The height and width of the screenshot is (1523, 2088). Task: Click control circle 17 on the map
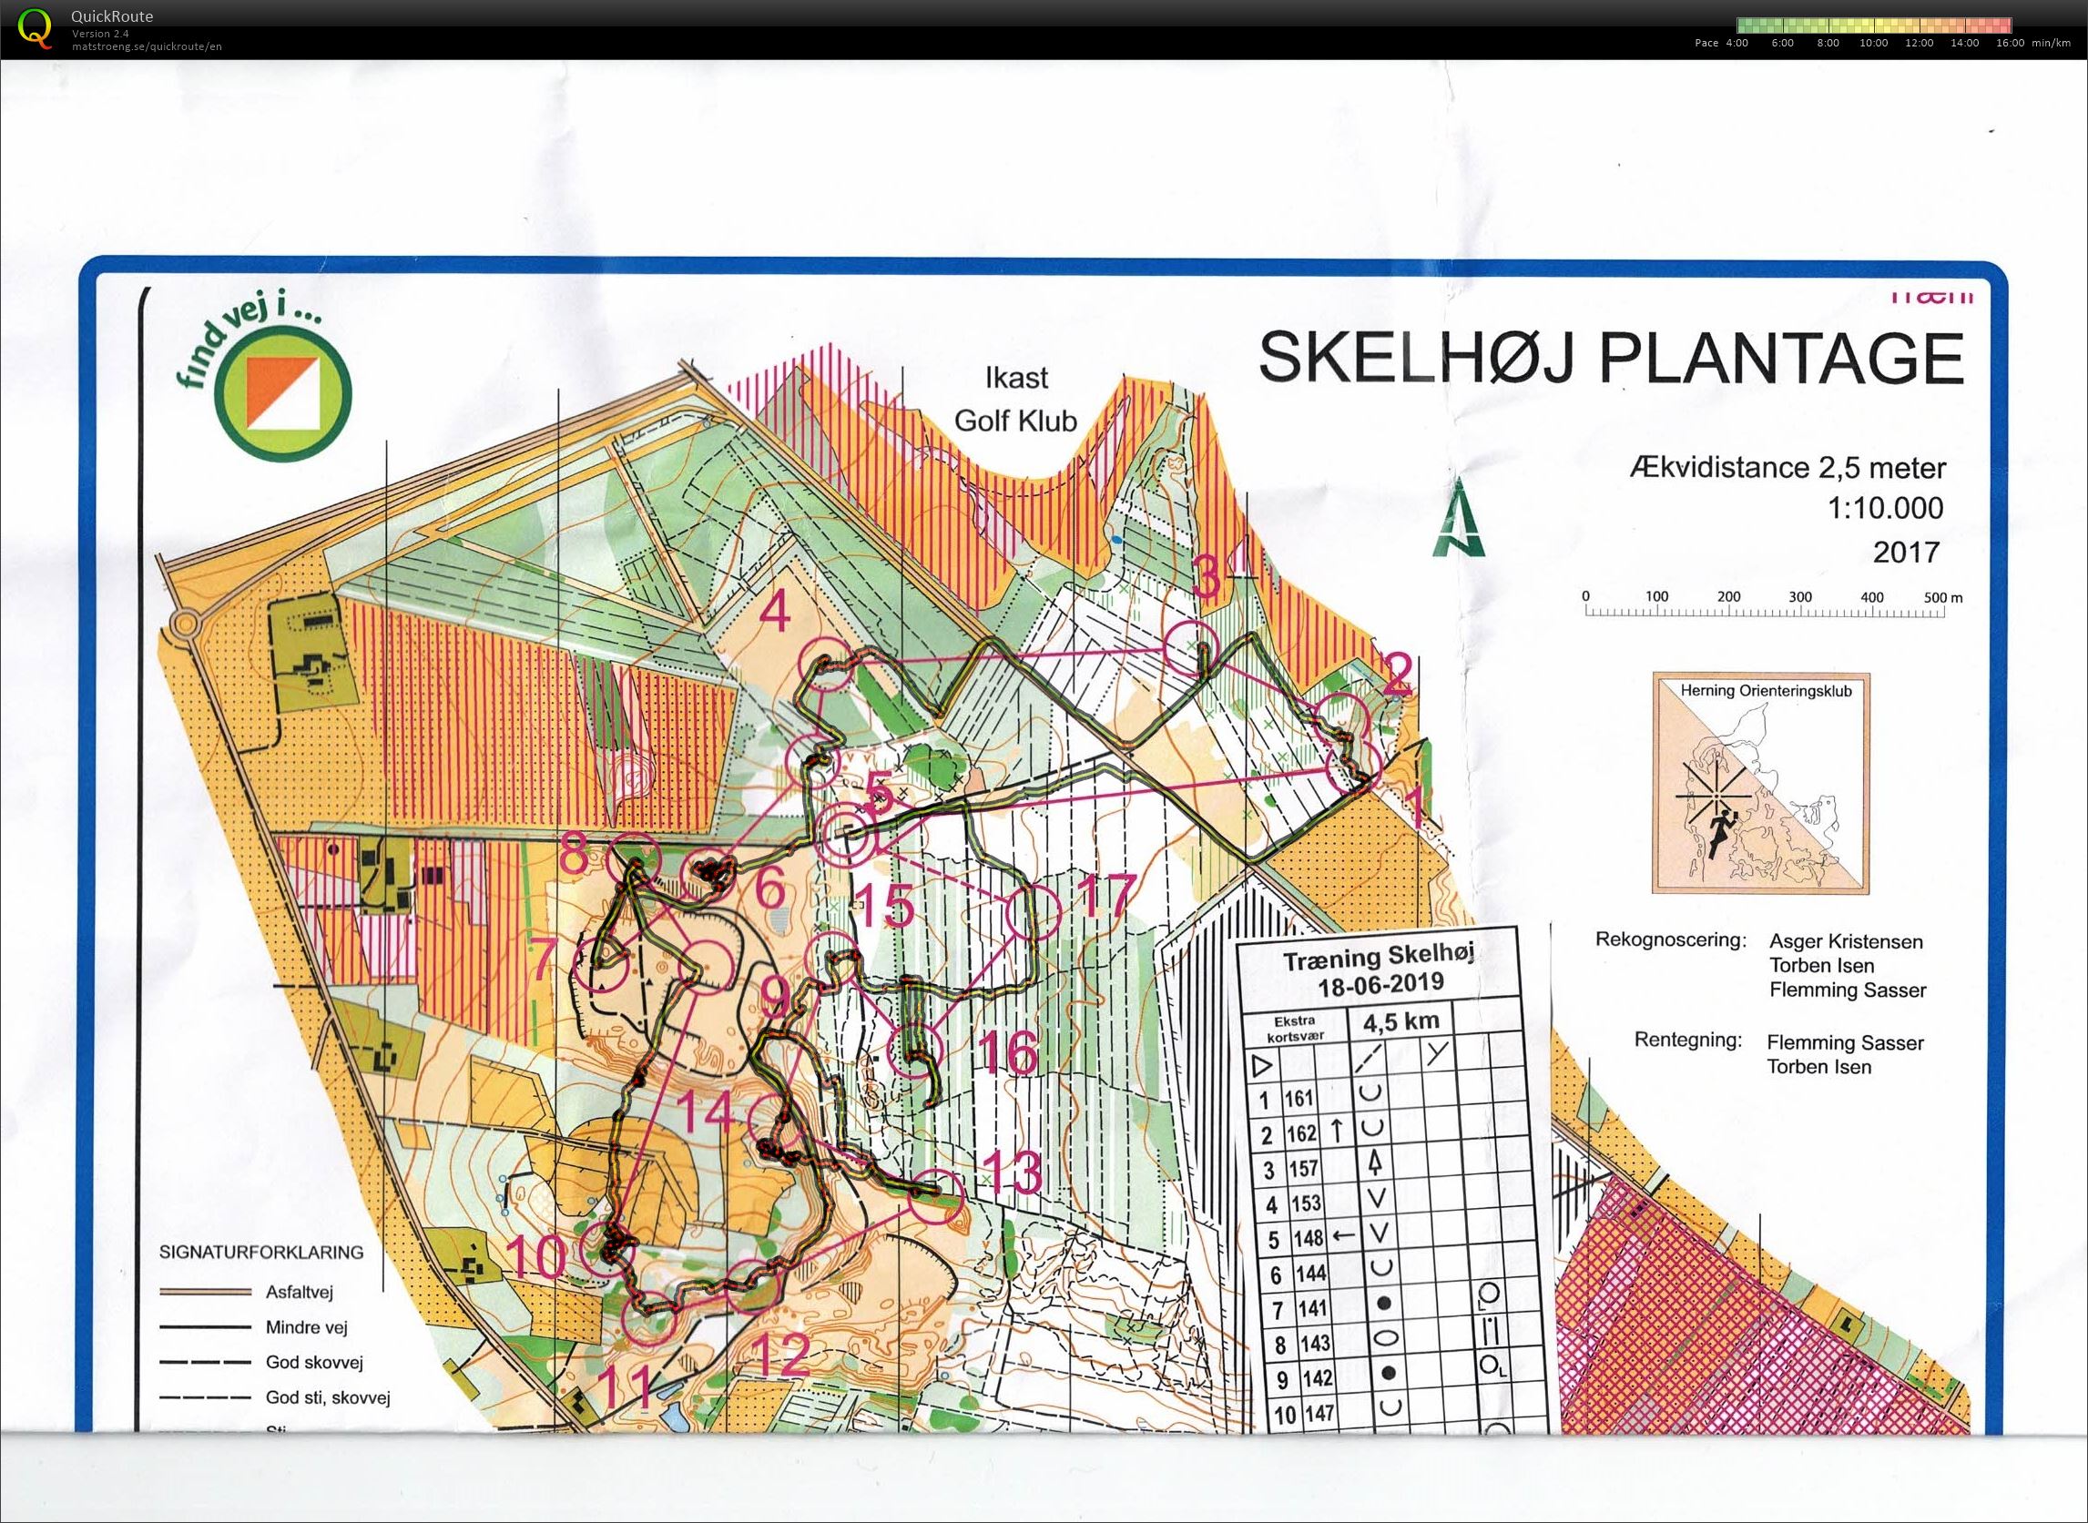point(1034,913)
